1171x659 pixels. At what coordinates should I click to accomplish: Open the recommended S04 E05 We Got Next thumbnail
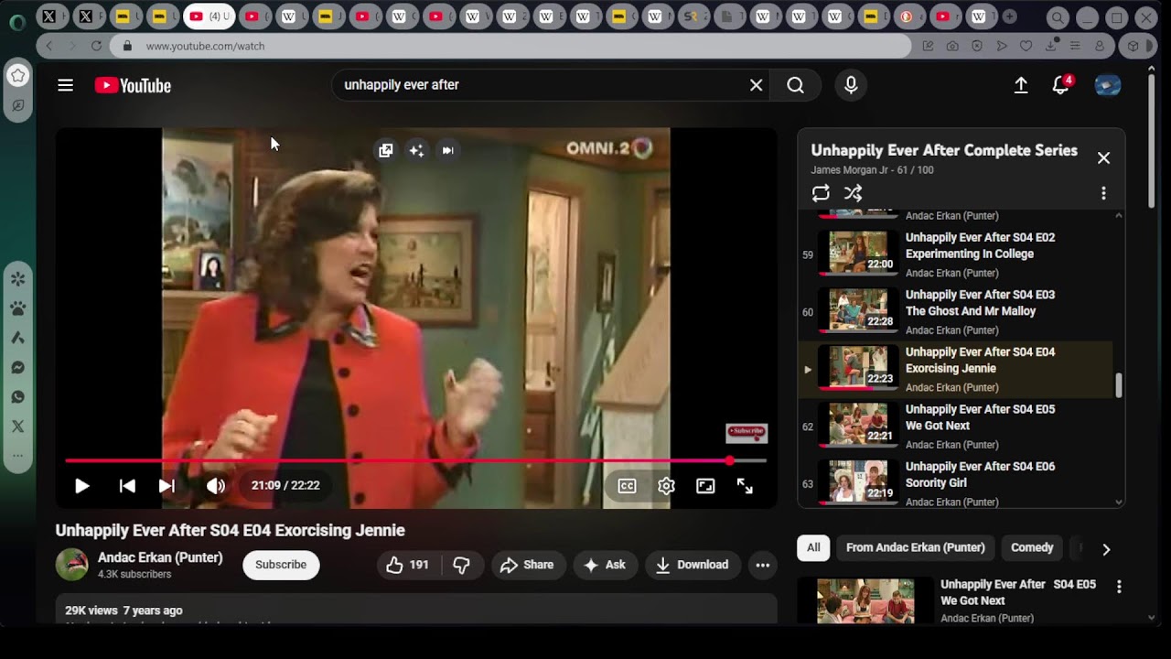[x=865, y=600]
